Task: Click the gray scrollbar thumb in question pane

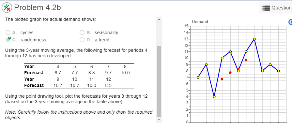Action: [159, 81]
